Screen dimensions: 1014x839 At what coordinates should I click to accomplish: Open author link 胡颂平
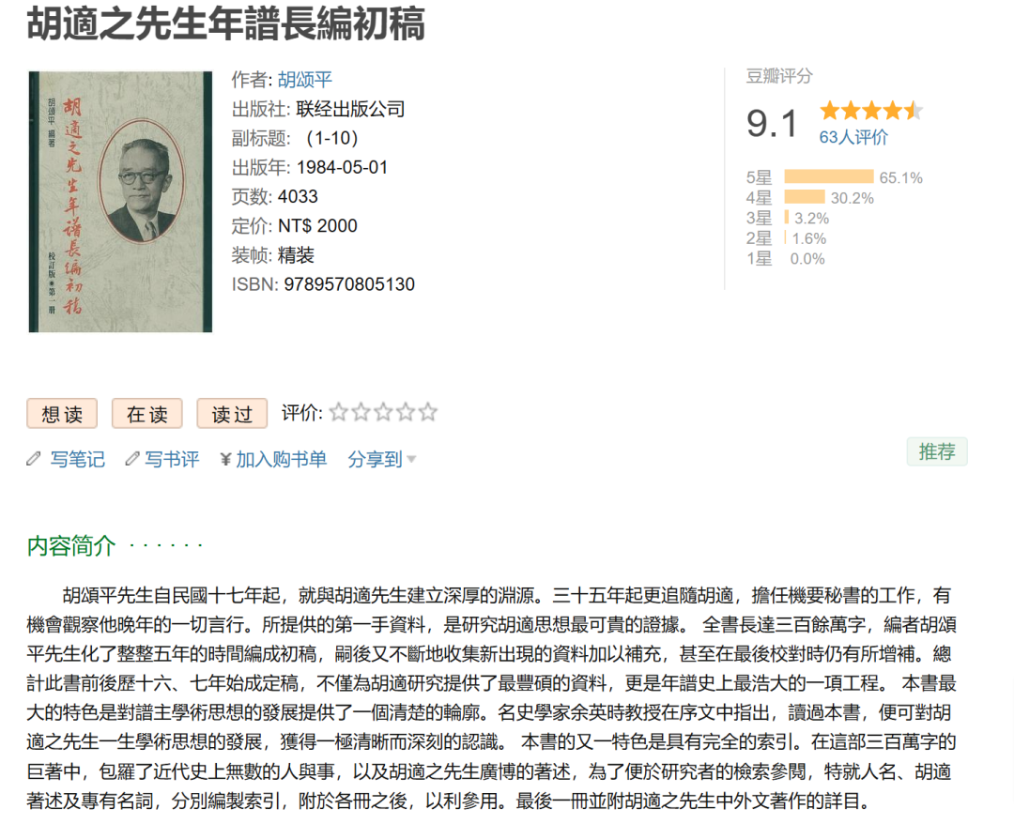point(304,80)
